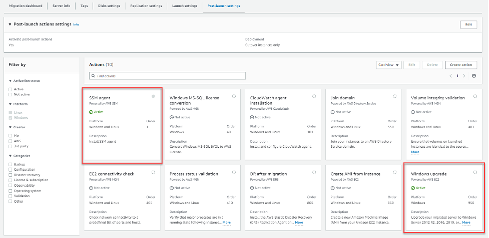Focus the Find actions search field
489x238 pixels.
[x=167, y=76]
